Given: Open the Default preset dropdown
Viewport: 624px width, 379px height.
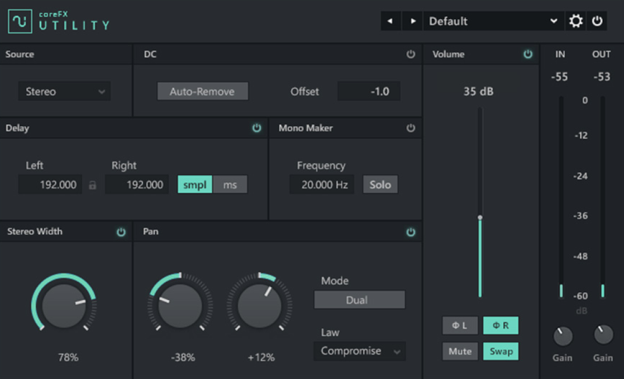Looking at the screenshot, I should tap(492, 21).
